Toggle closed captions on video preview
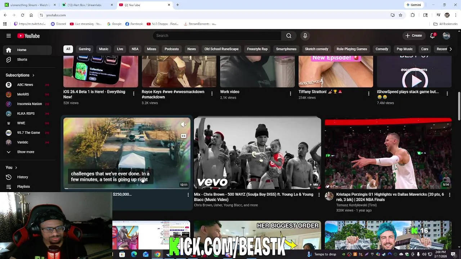The width and height of the screenshot is (461, 259). coord(184,136)
